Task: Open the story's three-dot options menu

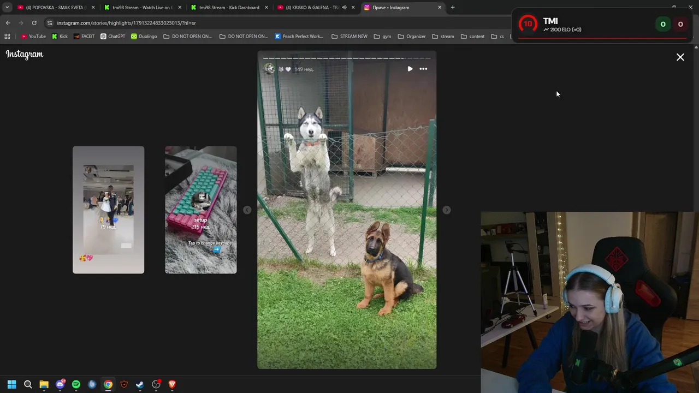Action: [423, 69]
